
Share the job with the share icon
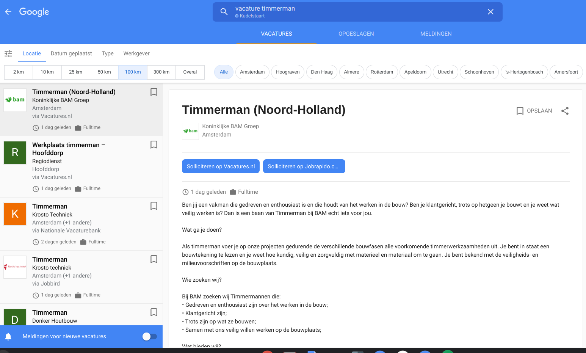click(x=565, y=111)
